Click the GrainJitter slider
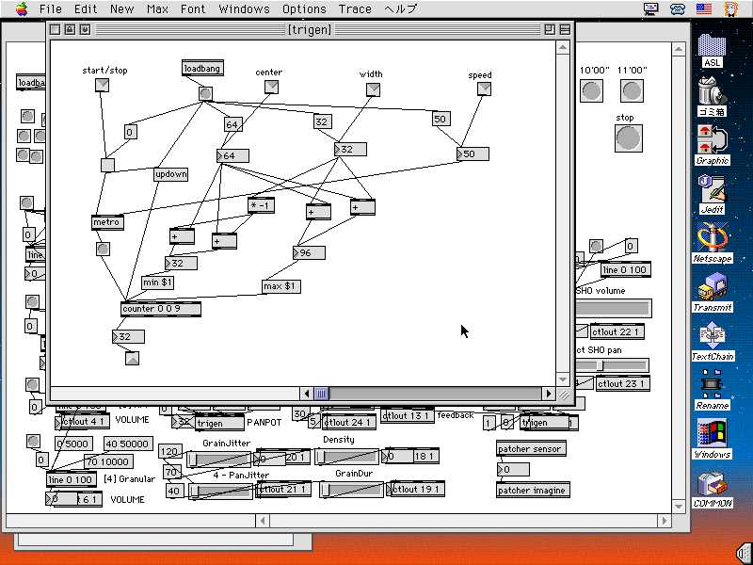Screen dimensions: 753x565 click(x=218, y=458)
